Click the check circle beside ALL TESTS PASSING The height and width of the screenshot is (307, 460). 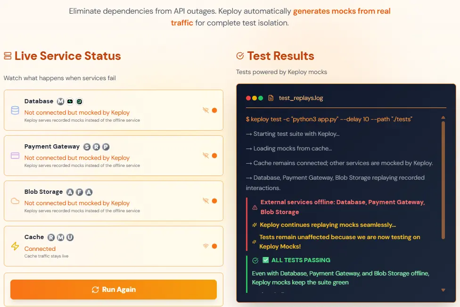pyautogui.click(x=255, y=260)
